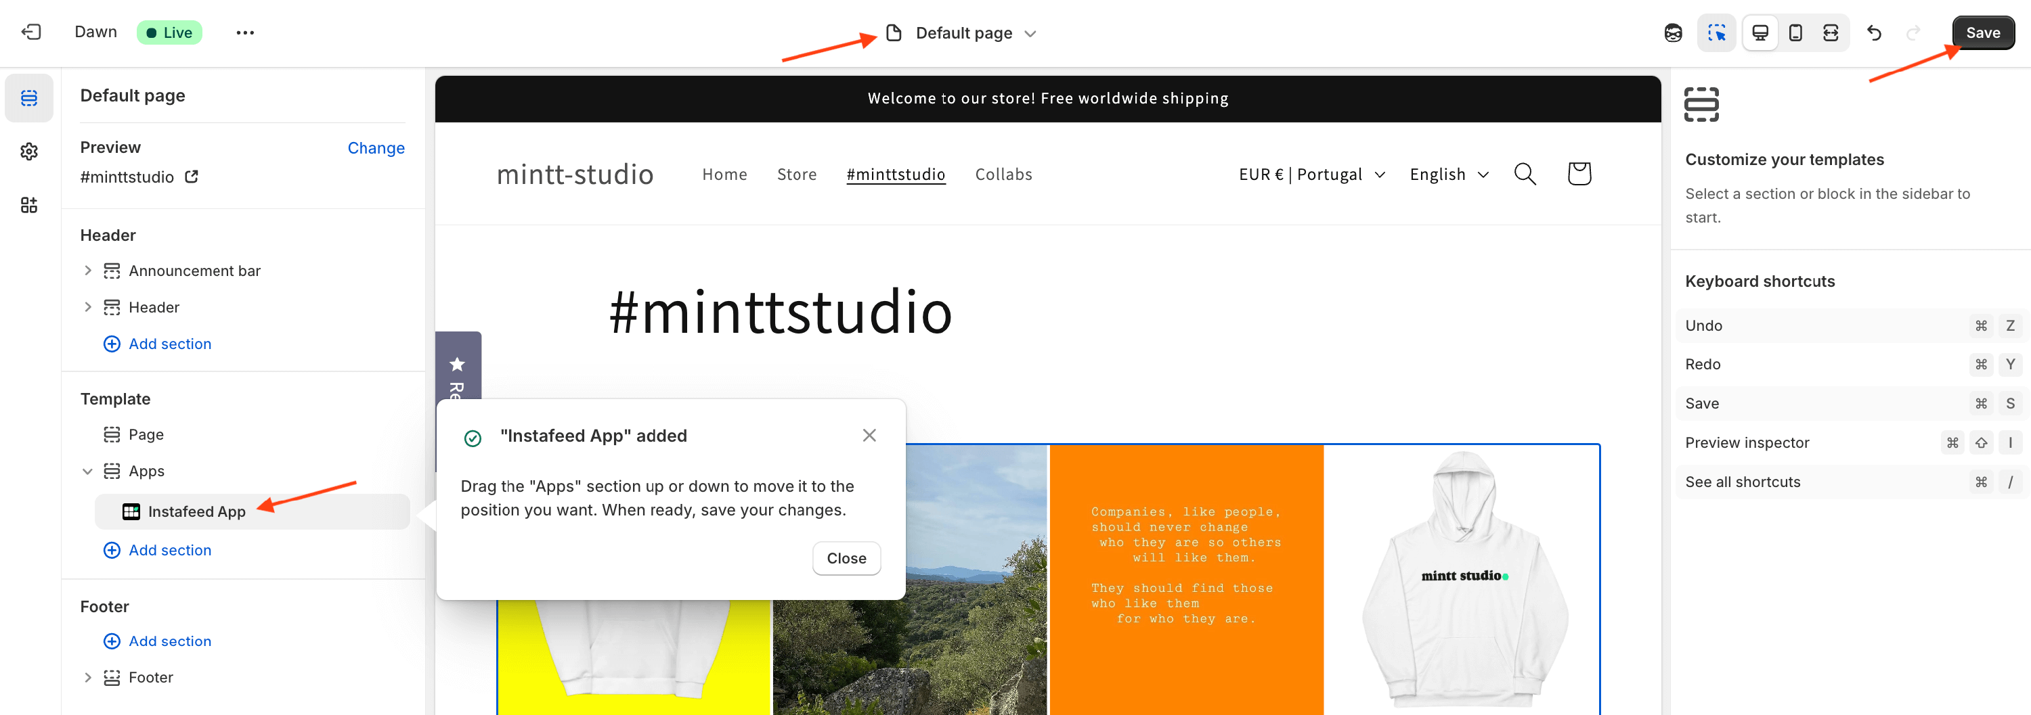Open the more actions menu next to Dawn

245,32
